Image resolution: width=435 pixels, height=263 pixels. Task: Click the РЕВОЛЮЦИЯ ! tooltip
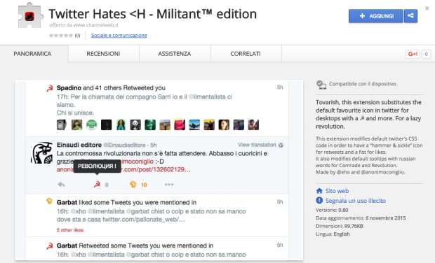97,166
